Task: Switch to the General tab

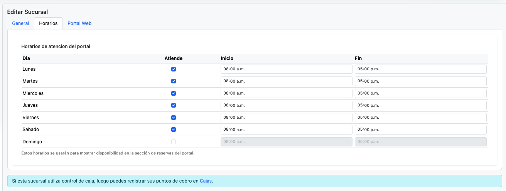Action: 20,23
